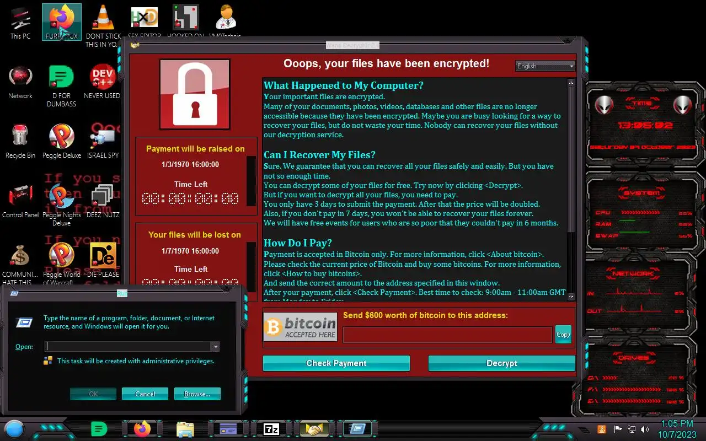Click the volume icon in system tray
Viewport: 706px width, 441px height.
(x=645, y=429)
